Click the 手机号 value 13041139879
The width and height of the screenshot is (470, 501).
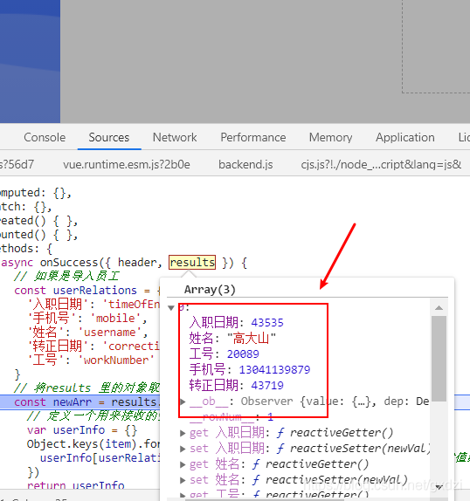[274, 370]
